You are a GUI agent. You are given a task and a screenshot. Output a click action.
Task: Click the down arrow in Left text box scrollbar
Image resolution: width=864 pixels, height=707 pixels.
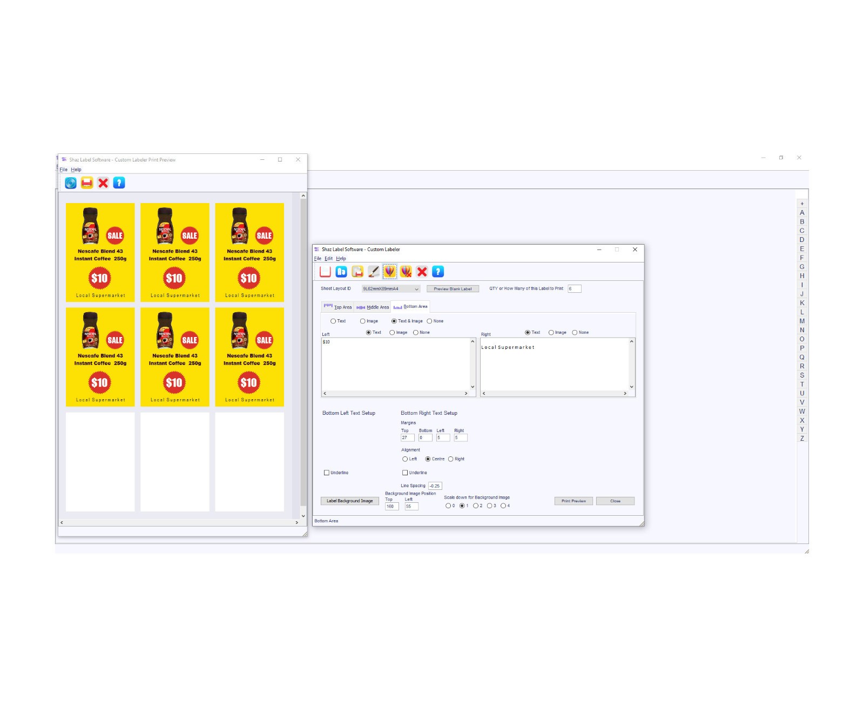[473, 387]
